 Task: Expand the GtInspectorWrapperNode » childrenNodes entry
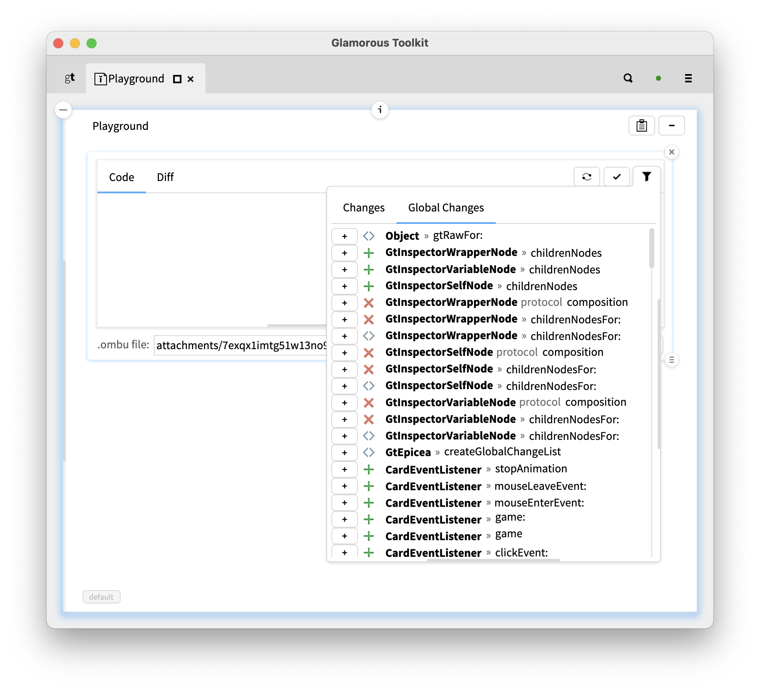(344, 253)
